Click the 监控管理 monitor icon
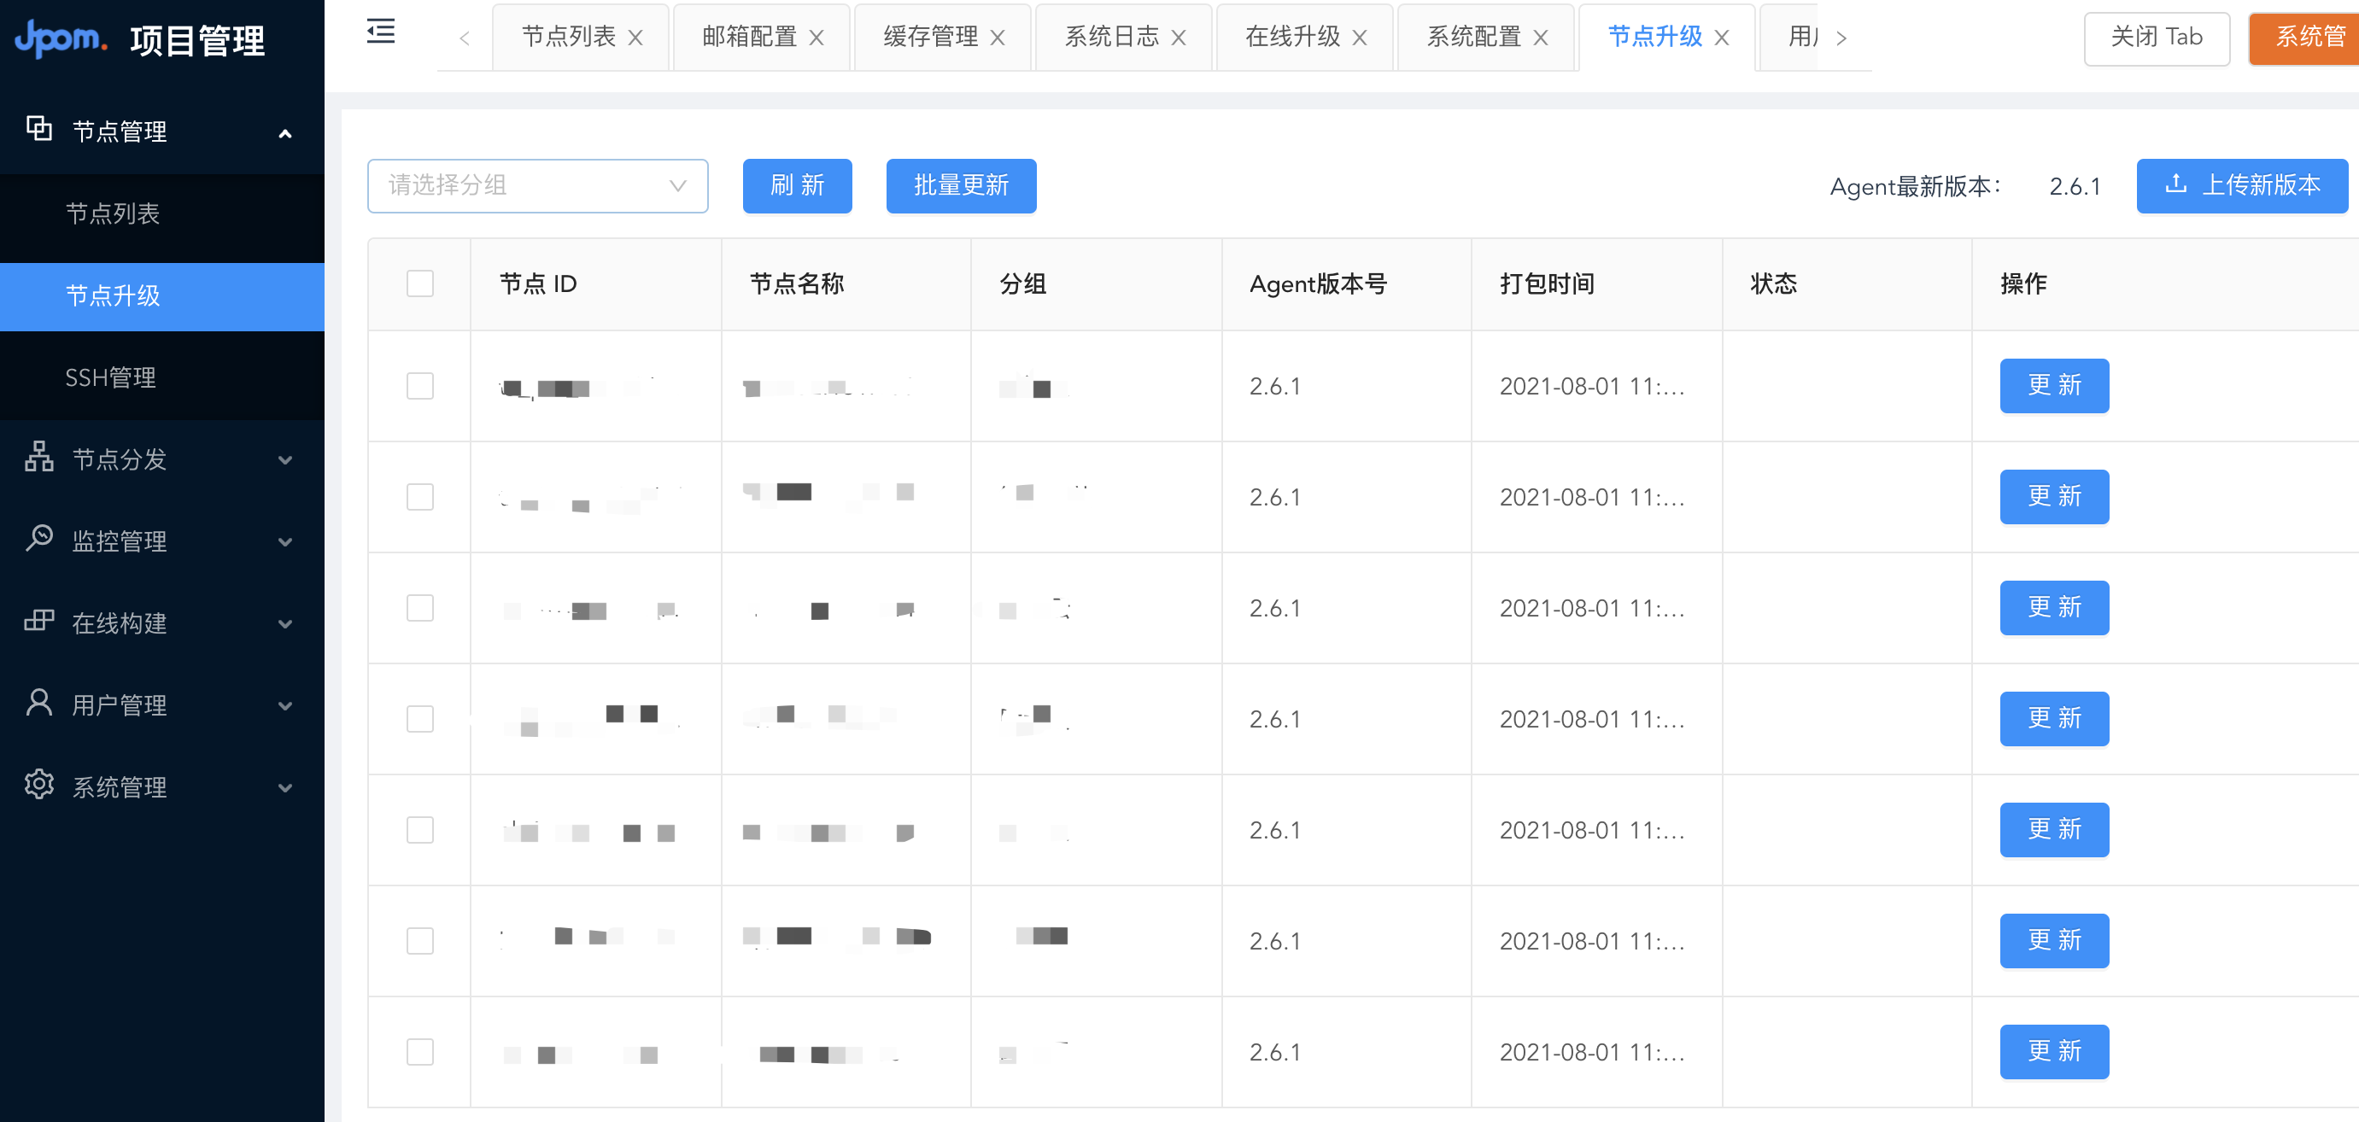The width and height of the screenshot is (2359, 1122). pos(38,538)
